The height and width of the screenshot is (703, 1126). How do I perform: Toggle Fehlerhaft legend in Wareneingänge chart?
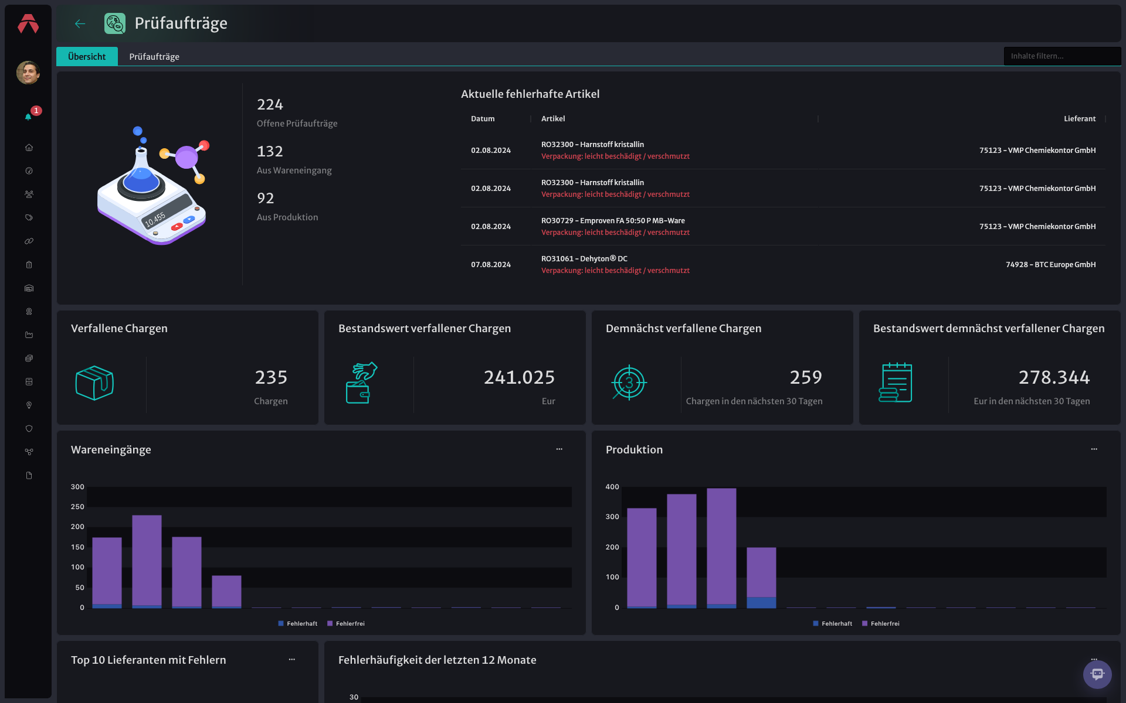(298, 623)
